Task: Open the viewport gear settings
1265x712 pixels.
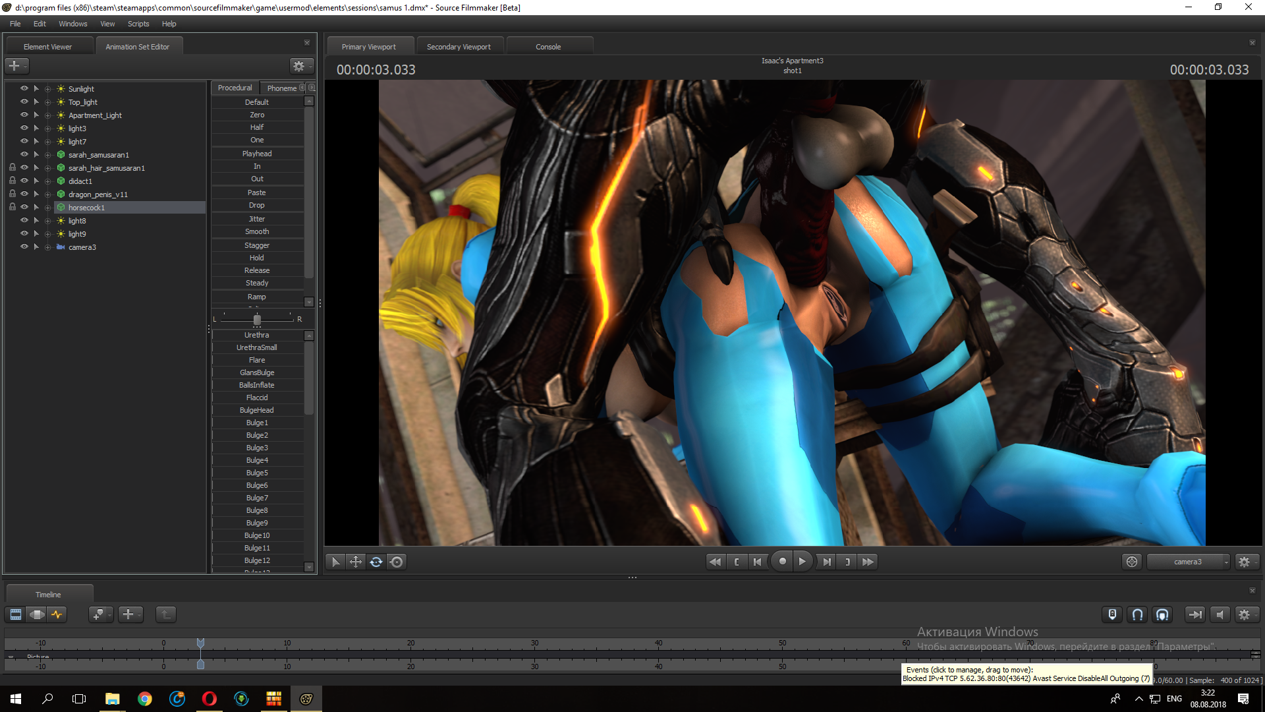Action: (x=1246, y=562)
